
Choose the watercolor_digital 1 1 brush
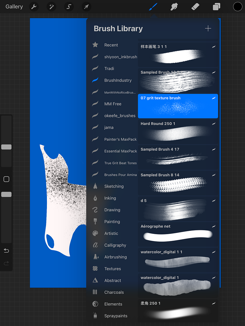click(178, 260)
